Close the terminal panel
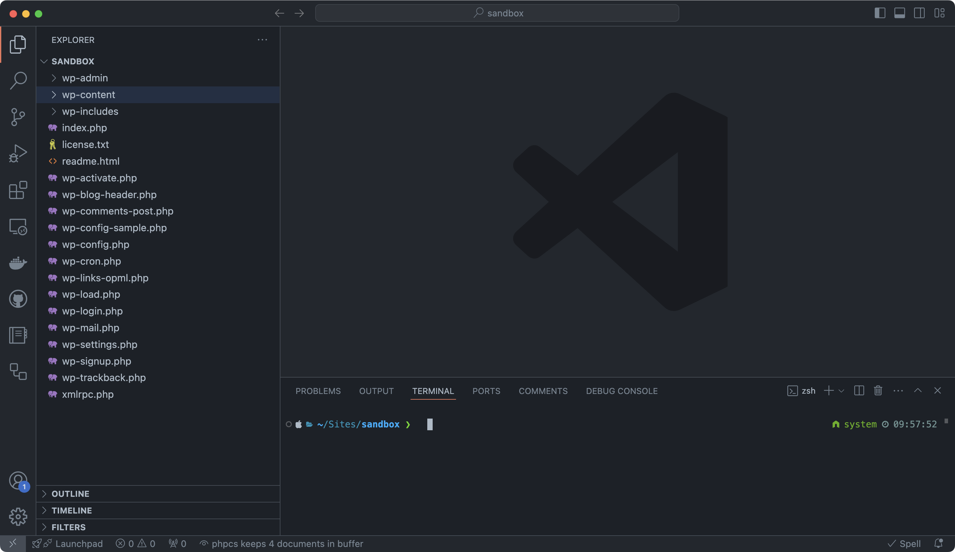Image resolution: width=955 pixels, height=552 pixels. click(x=938, y=390)
